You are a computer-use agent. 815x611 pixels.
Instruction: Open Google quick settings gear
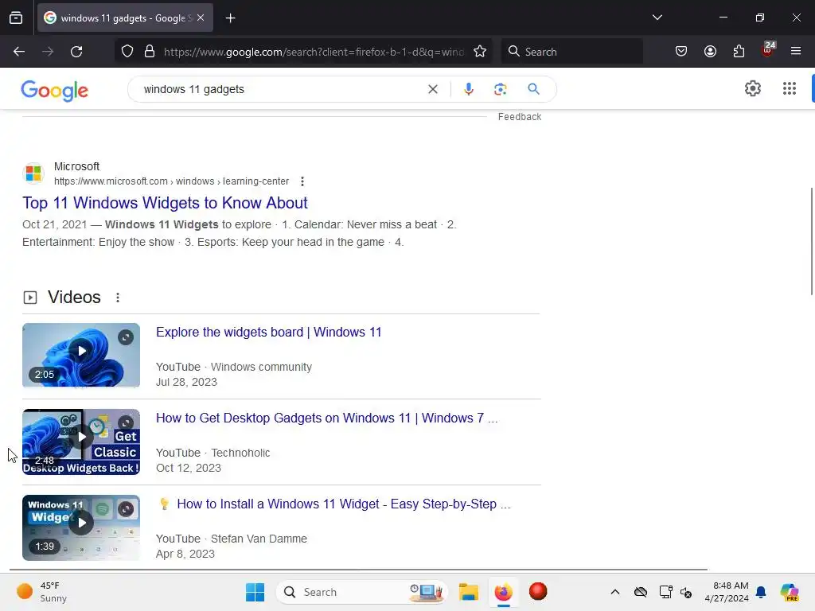pos(753,88)
